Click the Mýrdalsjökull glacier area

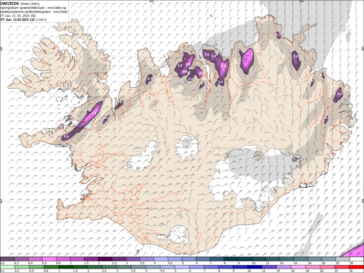[179, 235]
